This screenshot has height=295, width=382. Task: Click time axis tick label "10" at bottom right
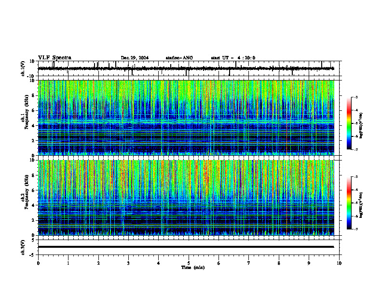click(x=339, y=263)
